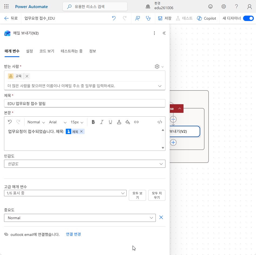Open the 중요도 Normal dropdown
The width and height of the screenshot is (256, 255).
pos(80,218)
